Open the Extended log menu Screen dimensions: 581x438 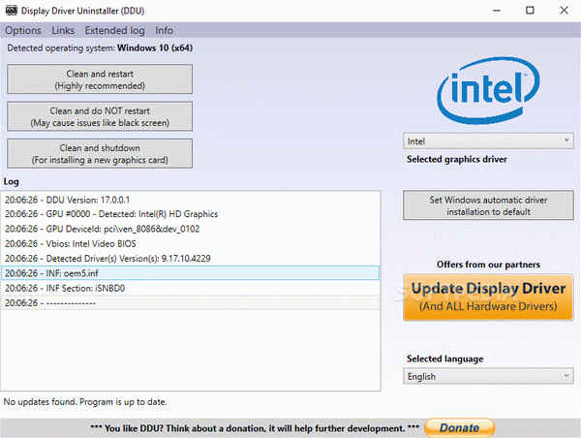tap(115, 30)
